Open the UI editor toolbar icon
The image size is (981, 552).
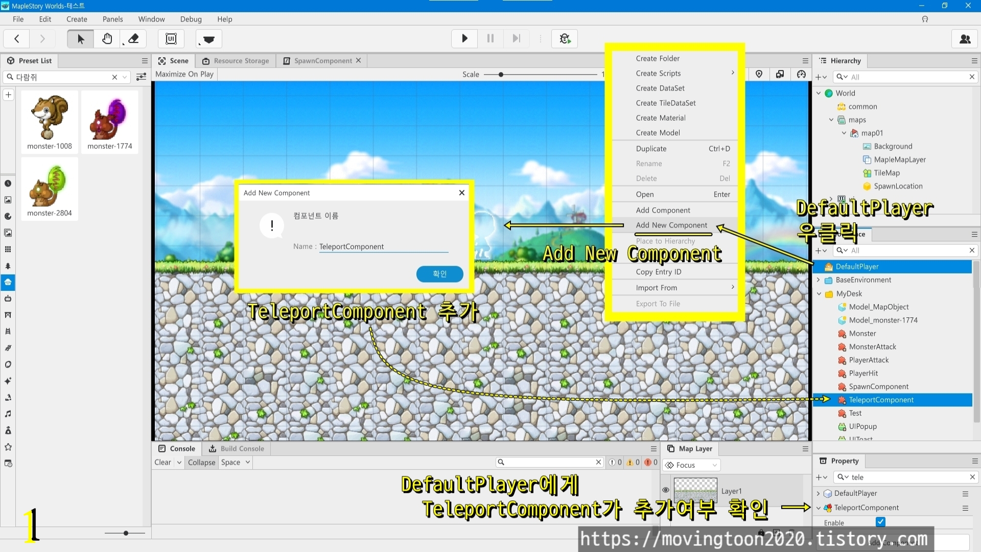(x=171, y=38)
